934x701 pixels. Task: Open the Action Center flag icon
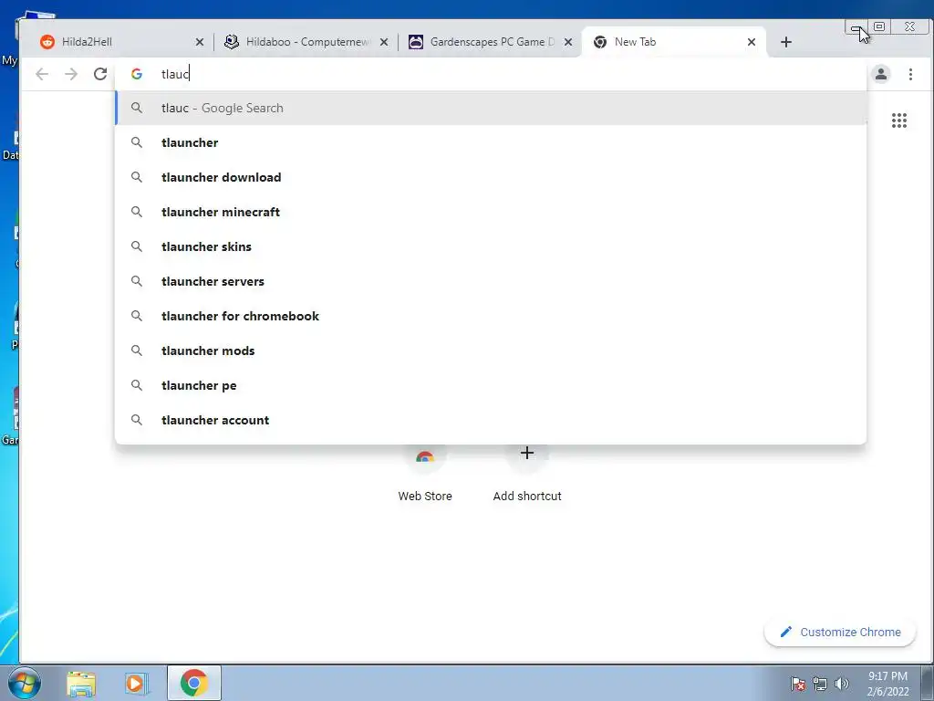point(798,684)
